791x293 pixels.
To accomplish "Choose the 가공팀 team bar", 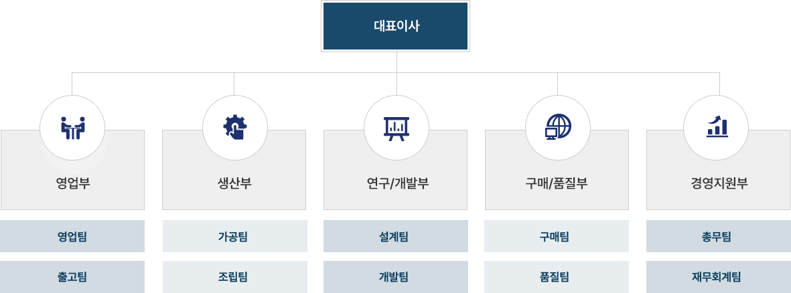I will tap(234, 236).
